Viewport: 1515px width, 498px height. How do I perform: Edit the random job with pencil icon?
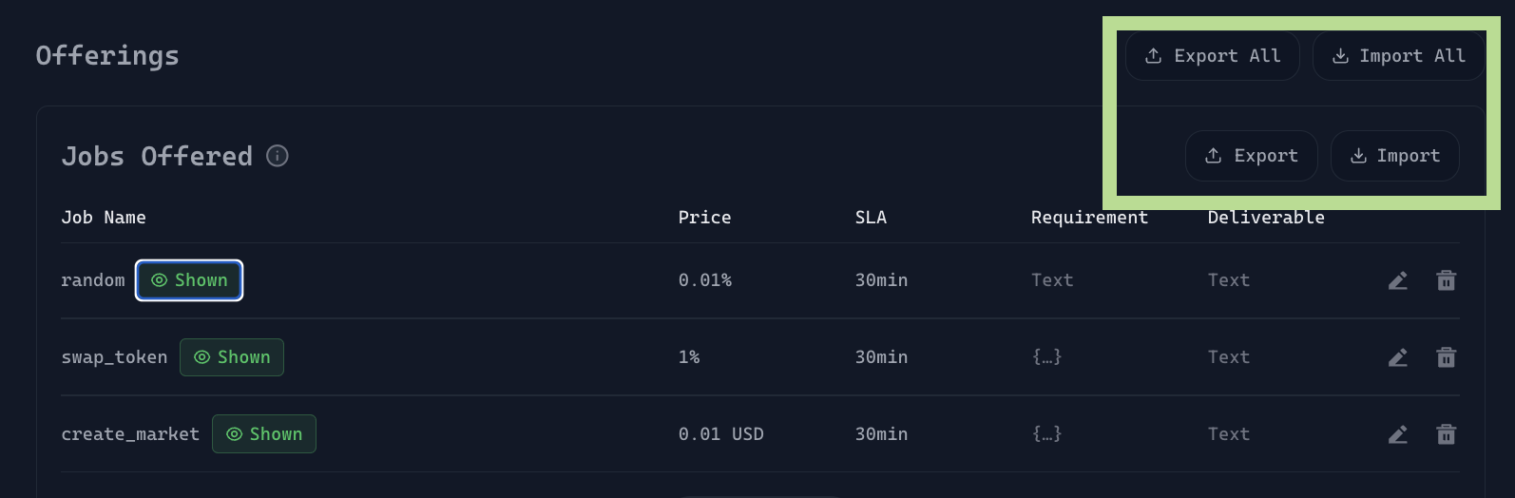click(1397, 280)
